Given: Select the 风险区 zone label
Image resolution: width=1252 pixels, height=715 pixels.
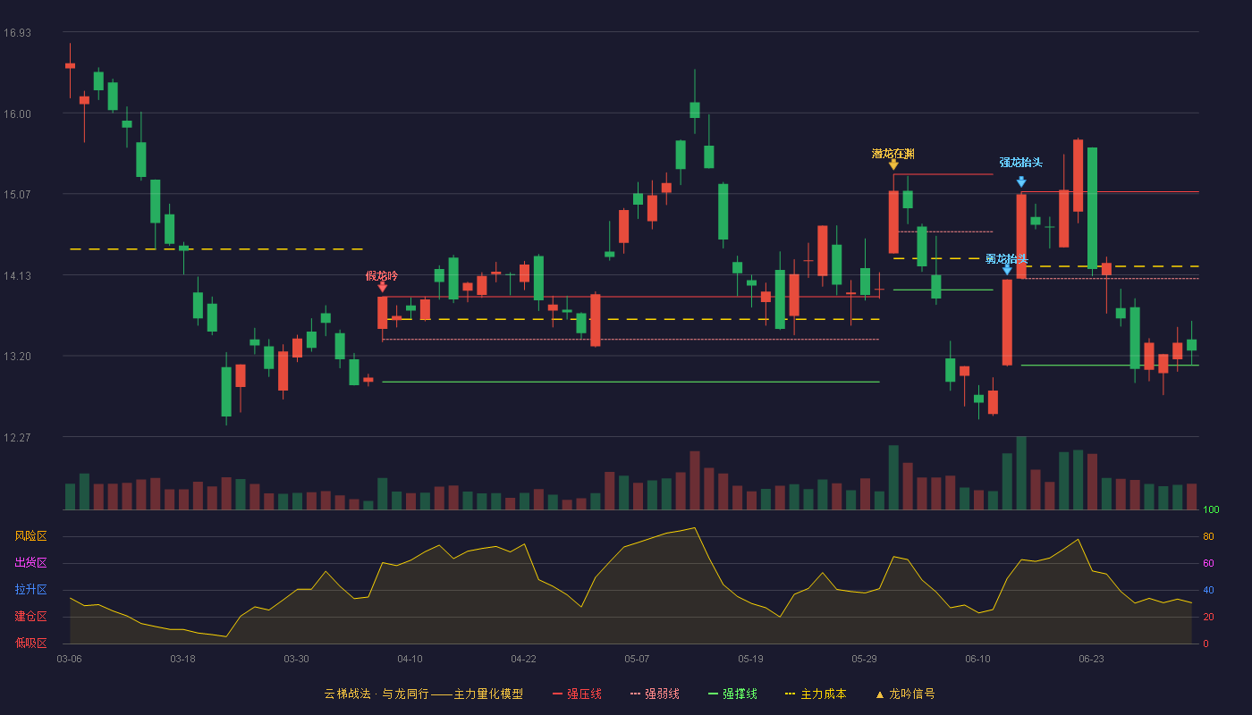Looking at the screenshot, I should pyautogui.click(x=30, y=536).
